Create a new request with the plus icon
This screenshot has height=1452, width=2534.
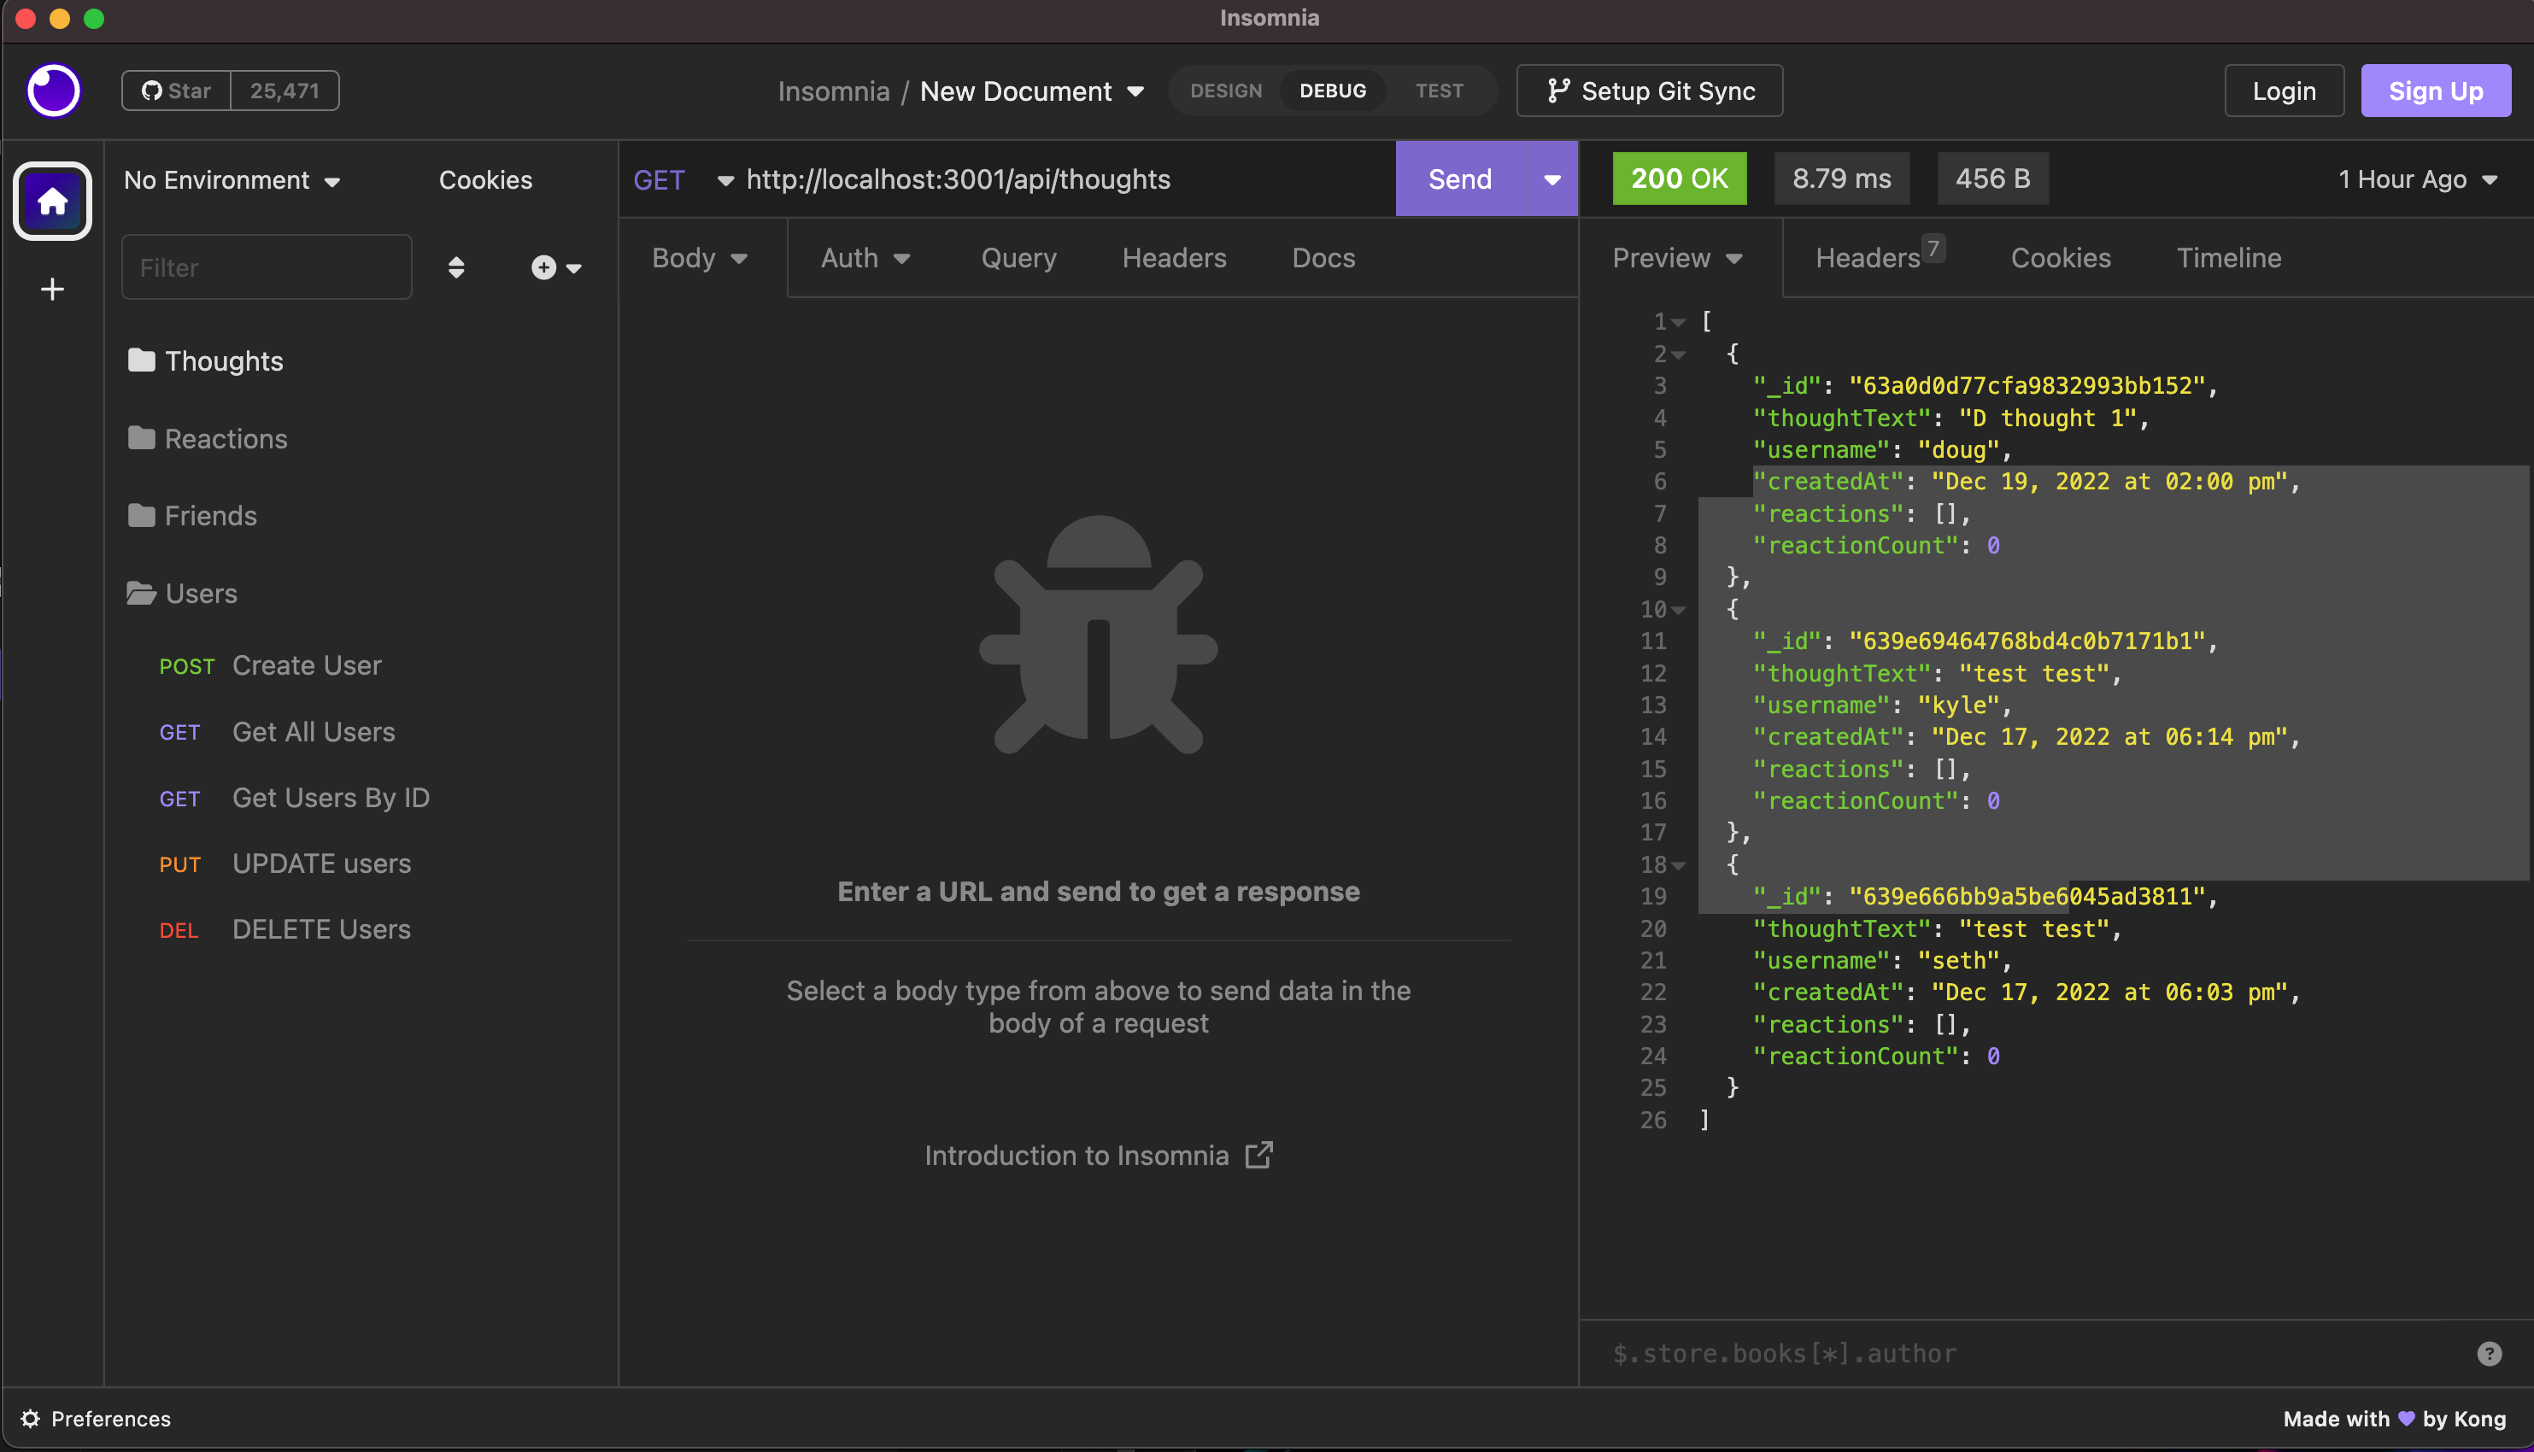[x=543, y=267]
